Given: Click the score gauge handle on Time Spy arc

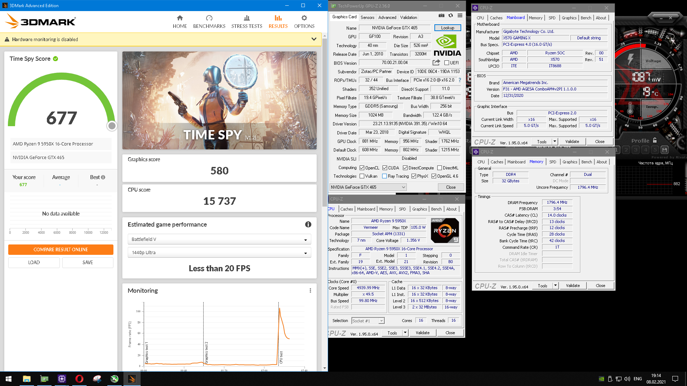Looking at the screenshot, I should (x=112, y=126).
